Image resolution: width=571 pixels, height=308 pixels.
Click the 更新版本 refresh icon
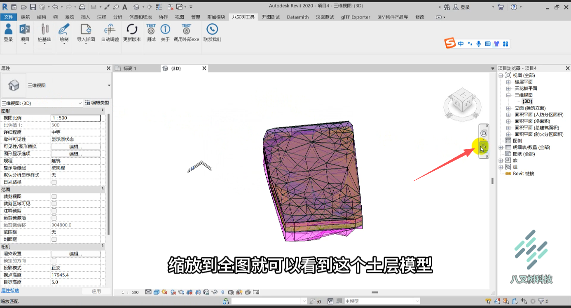(132, 29)
